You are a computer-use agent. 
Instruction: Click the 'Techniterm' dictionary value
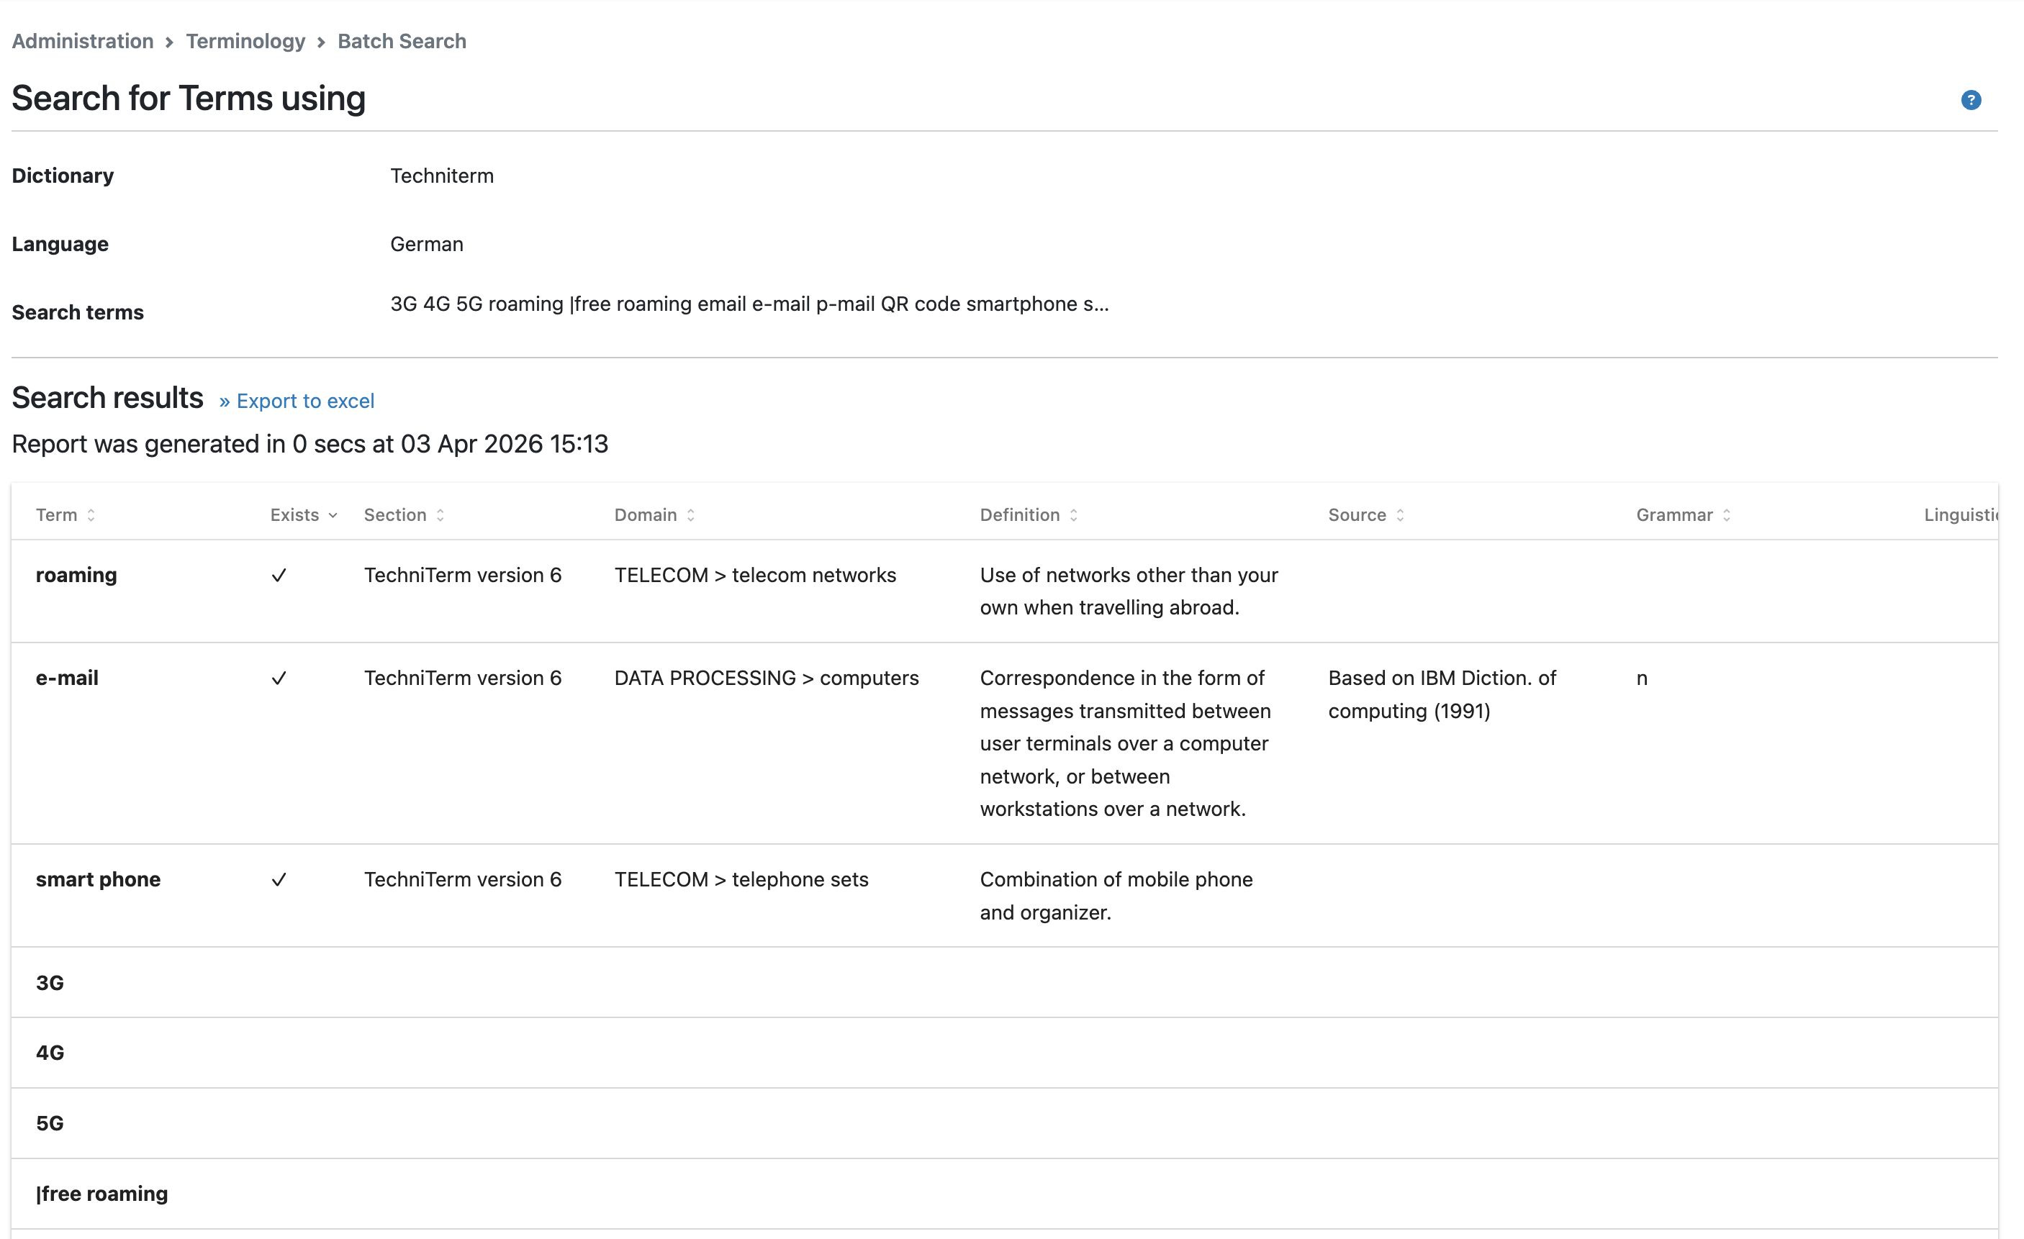[x=442, y=176]
